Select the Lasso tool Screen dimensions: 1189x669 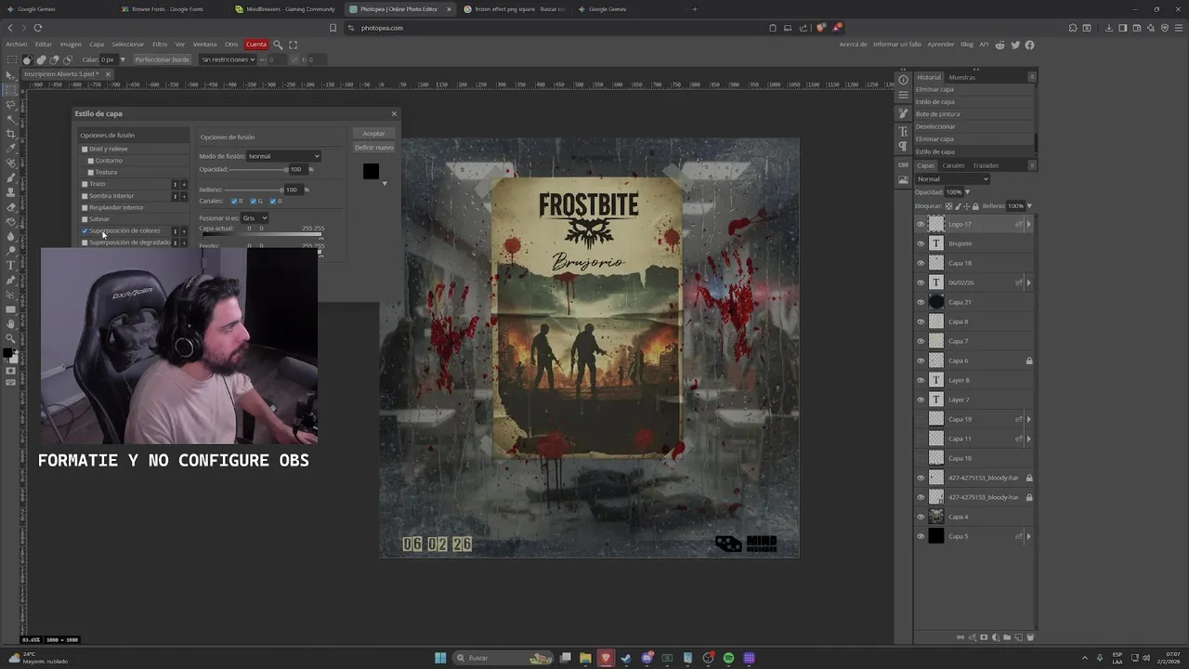pos(11,105)
